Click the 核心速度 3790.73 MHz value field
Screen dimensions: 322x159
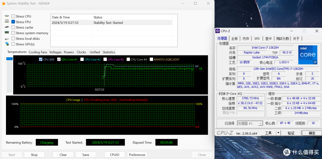[250, 98]
